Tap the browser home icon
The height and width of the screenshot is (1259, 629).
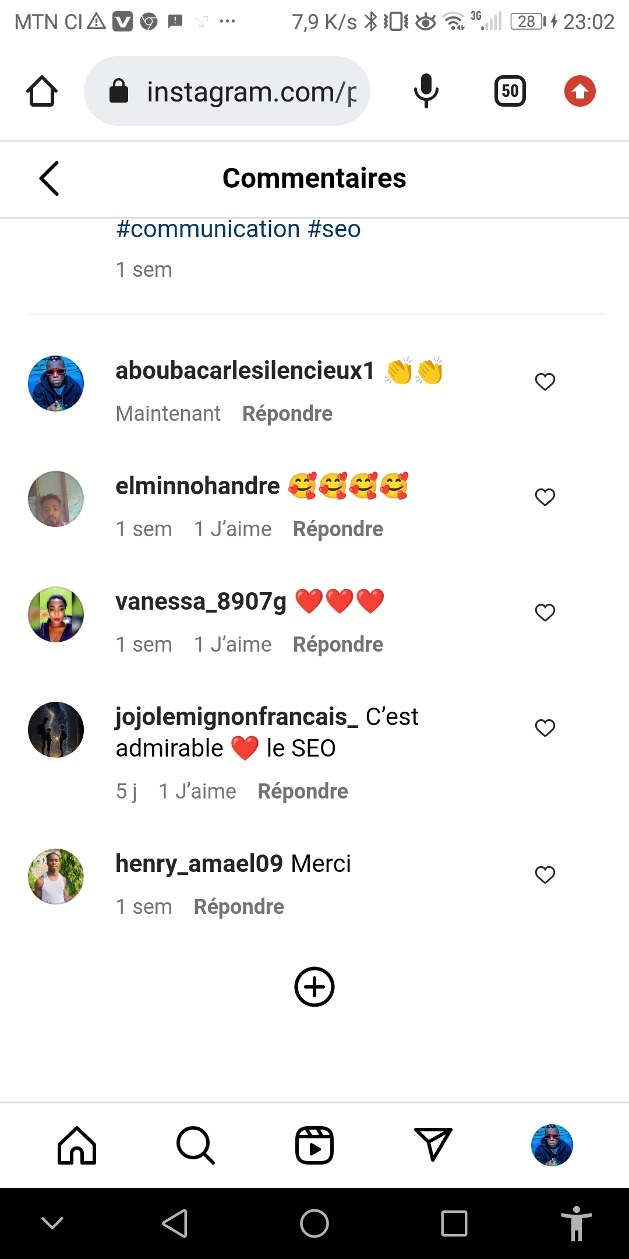[x=42, y=92]
